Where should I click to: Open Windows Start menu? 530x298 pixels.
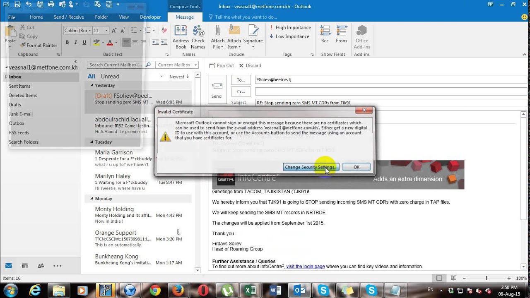pyautogui.click(x=11, y=290)
